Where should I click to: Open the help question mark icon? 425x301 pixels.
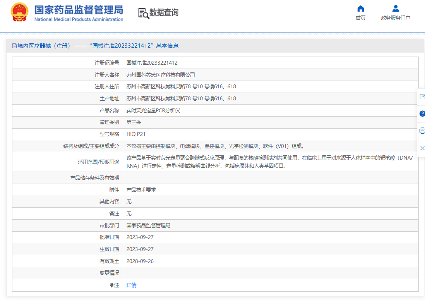422,114
